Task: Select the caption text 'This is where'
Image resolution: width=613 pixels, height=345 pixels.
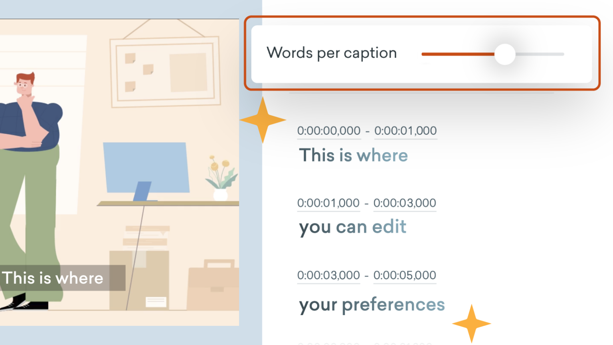Action: click(x=353, y=155)
